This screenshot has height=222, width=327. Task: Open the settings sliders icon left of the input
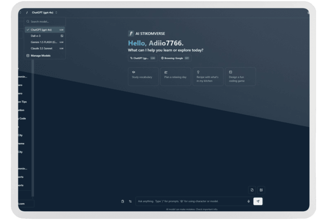coord(130,201)
